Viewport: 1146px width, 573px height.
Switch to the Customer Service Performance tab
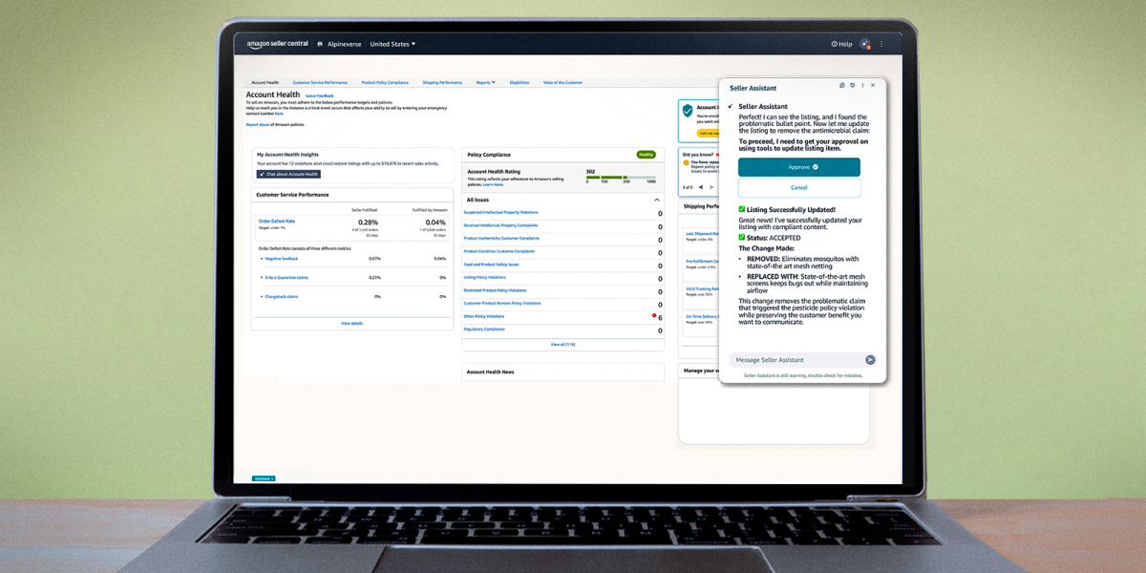[x=319, y=82]
